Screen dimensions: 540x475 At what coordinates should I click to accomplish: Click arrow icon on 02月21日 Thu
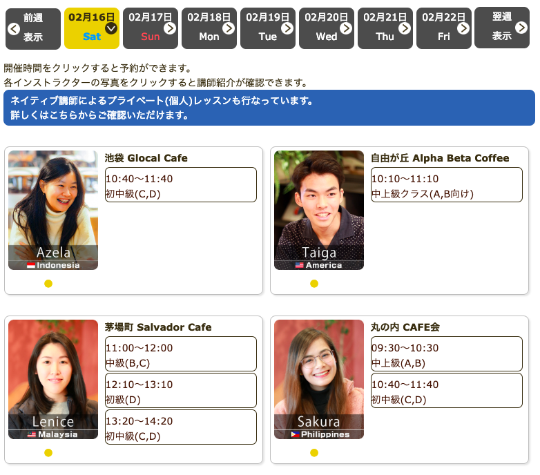405,28
